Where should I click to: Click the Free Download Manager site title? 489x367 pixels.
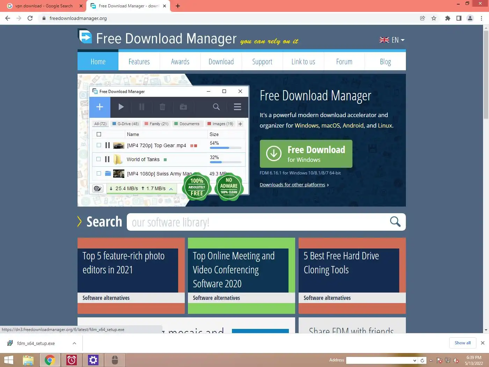coord(166,38)
